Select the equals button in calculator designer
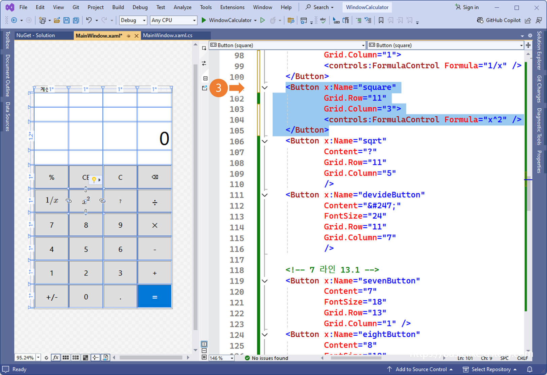This screenshot has width=547, height=375. pyautogui.click(x=155, y=296)
